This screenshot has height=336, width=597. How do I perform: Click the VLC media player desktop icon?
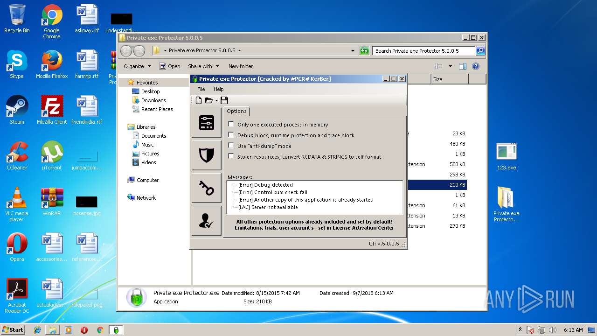click(17, 204)
